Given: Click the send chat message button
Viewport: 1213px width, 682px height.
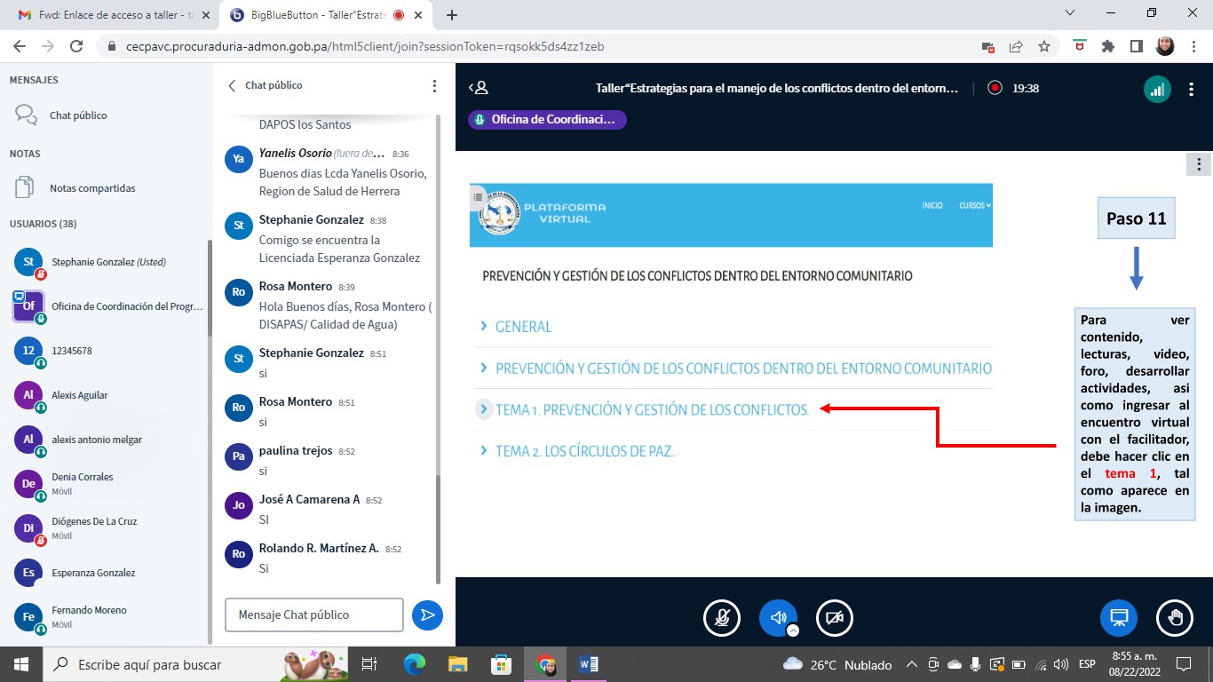Looking at the screenshot, I should pos(428,615).
